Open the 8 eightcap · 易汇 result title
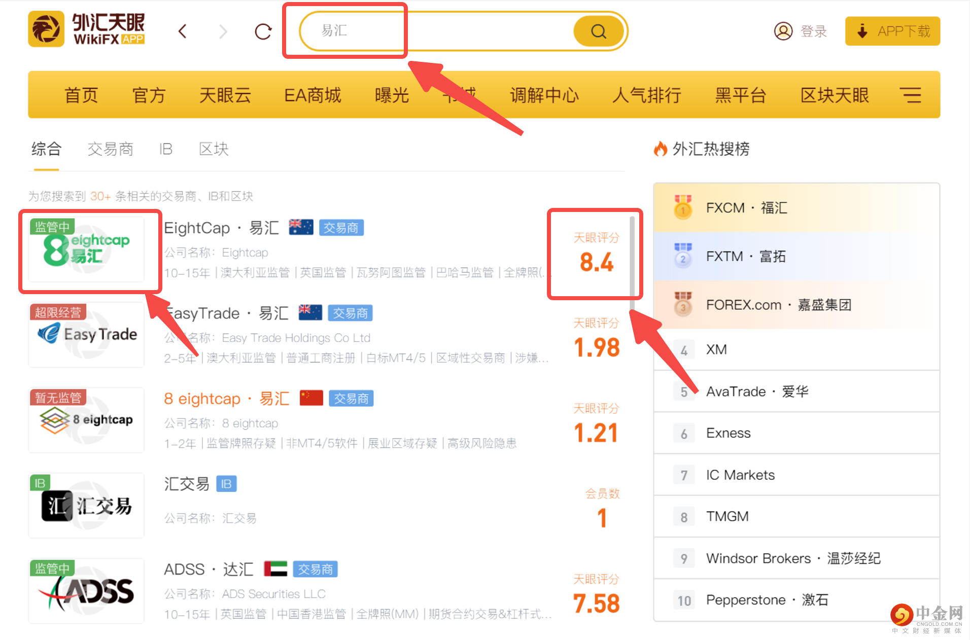This screenshot has width=970, height=640. coord(227,399)
